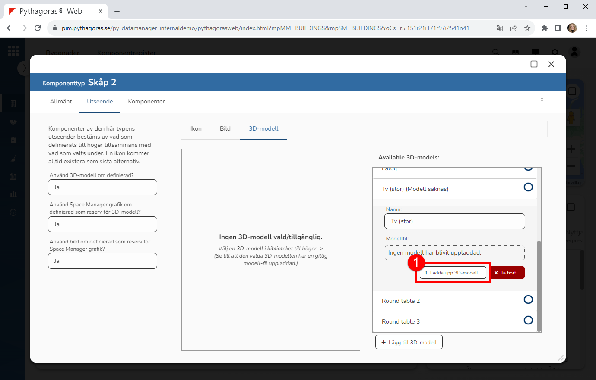Open a new browser tab

coord(117,11)
